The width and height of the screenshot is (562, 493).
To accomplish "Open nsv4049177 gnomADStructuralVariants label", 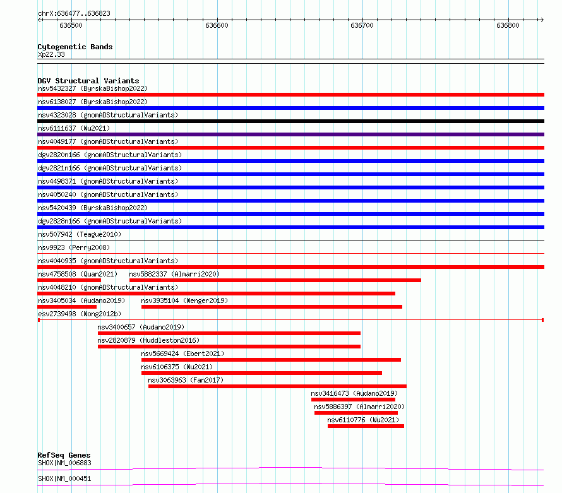I will [x=108, y=141].
